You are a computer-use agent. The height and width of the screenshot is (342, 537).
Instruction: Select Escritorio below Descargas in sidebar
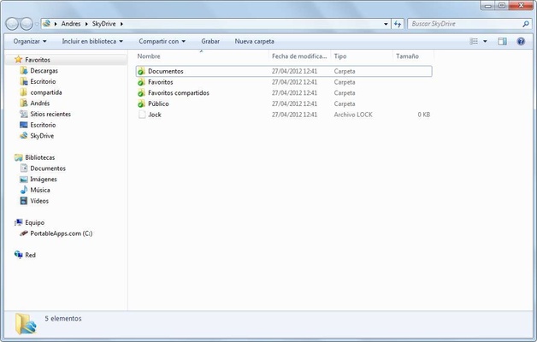(x=43, y=81)
